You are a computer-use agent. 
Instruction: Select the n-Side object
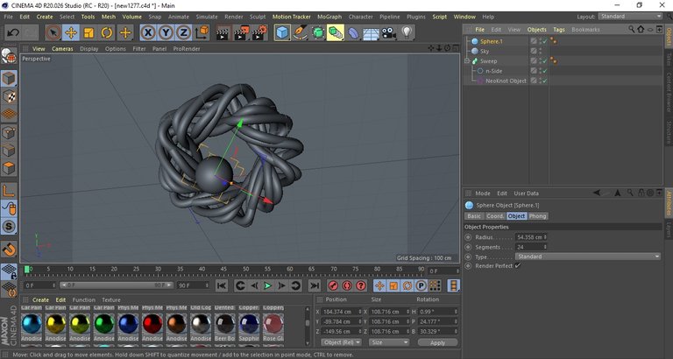(x=493, y=71)
